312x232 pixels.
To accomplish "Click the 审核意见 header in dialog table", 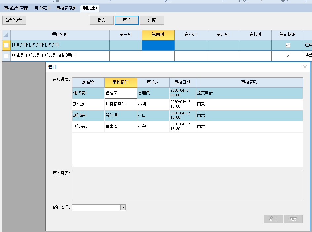I will tap(249, 82).
